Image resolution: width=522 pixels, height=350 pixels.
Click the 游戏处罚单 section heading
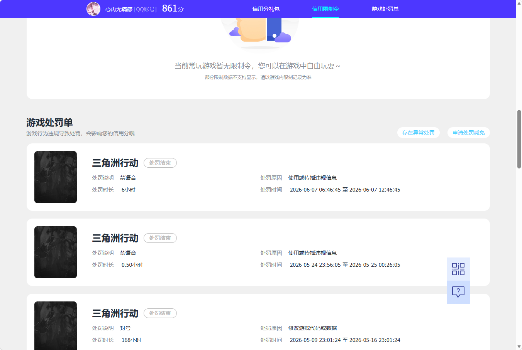50,123
